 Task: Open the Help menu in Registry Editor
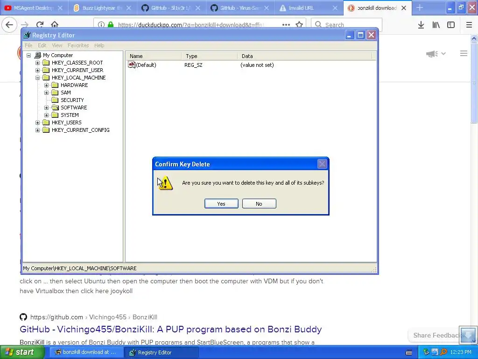(99, 45)
